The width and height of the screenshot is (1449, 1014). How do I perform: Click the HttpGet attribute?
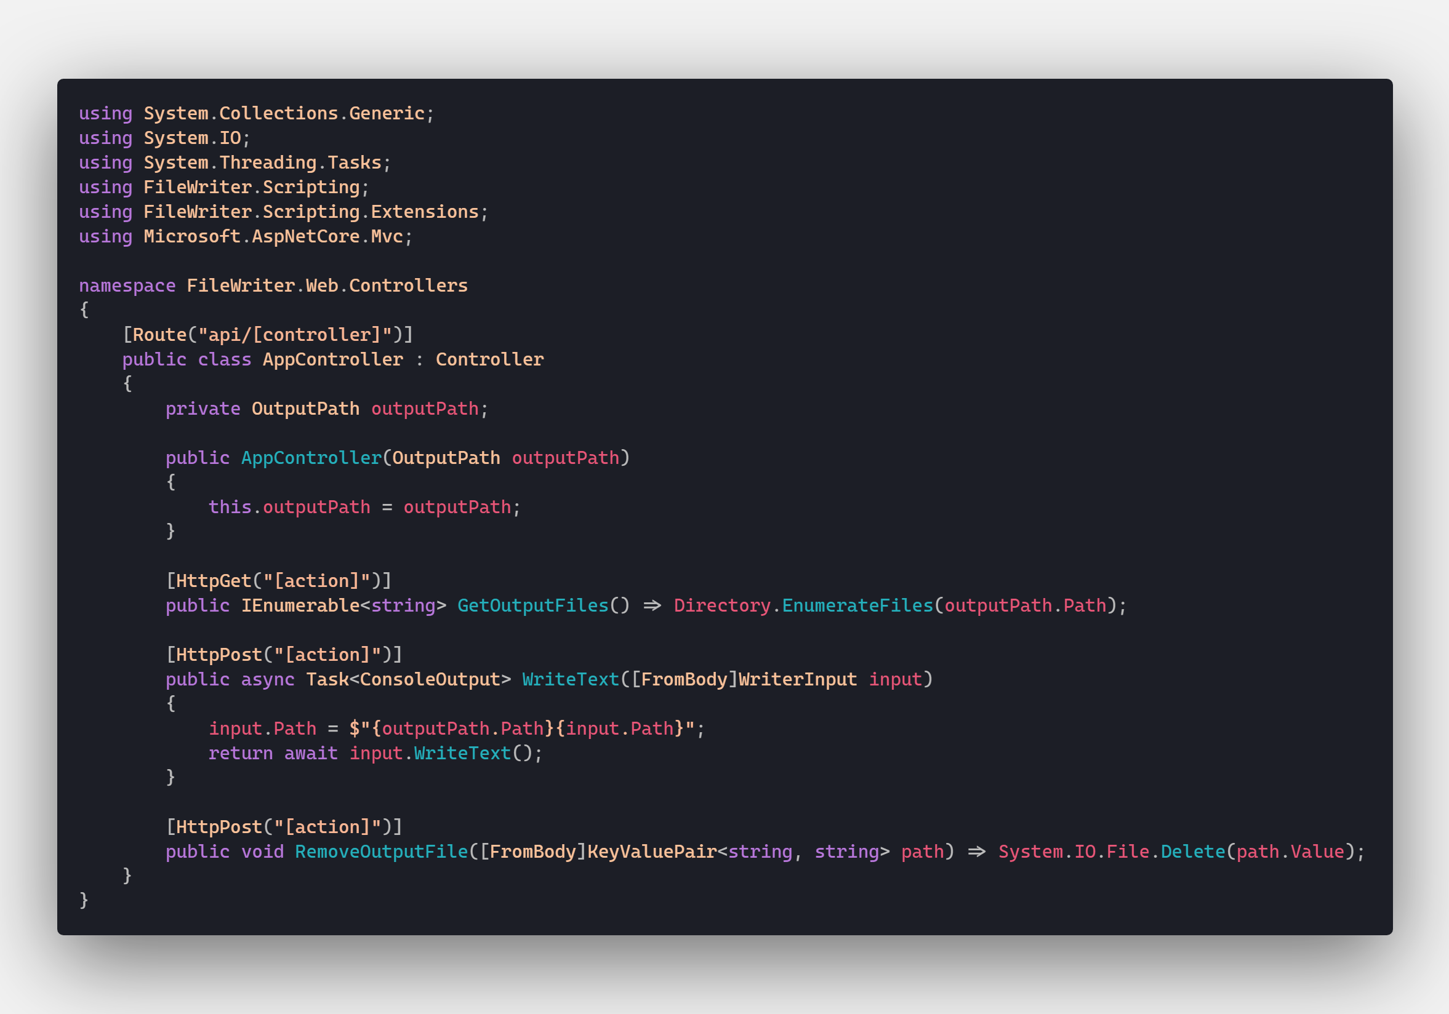[x=278, y=580]
